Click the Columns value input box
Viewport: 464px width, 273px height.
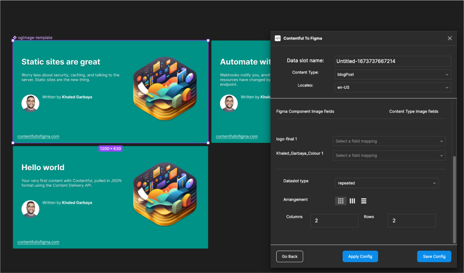coord(334,220)
